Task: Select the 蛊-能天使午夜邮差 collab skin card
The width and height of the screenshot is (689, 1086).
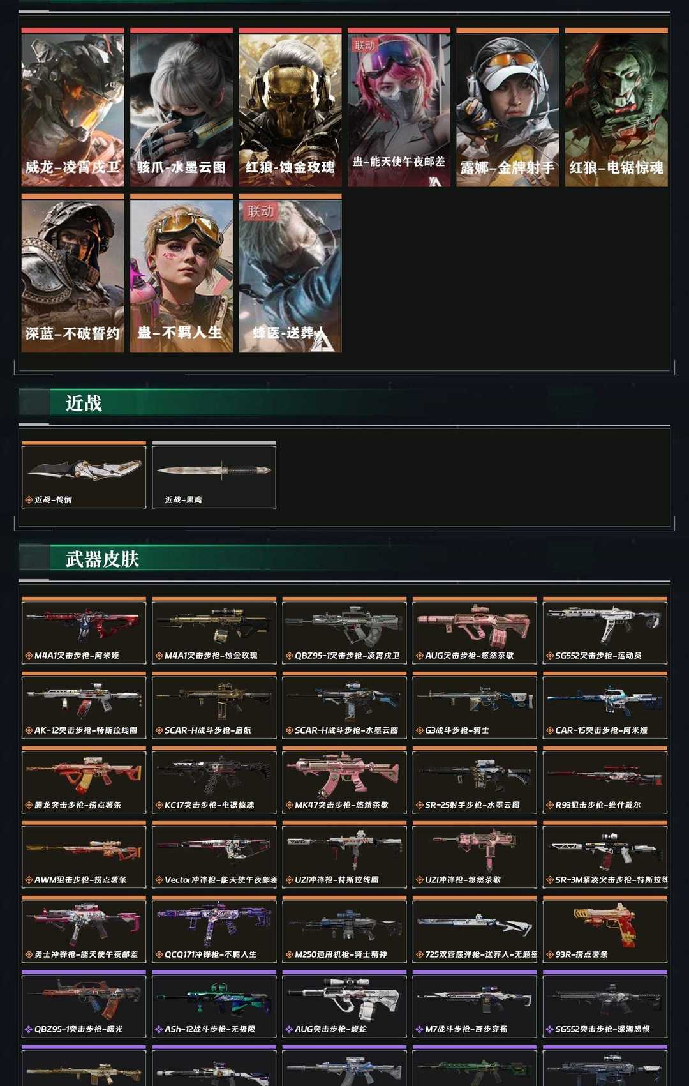Action: click(399, 107)
